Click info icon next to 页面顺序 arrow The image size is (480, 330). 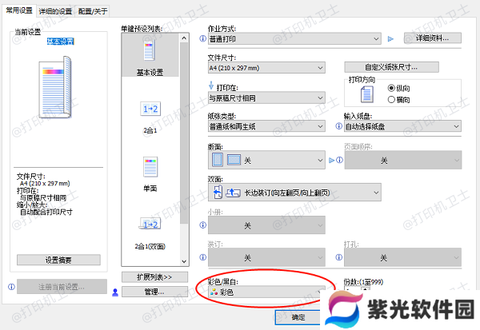click(x=339, y=160)
